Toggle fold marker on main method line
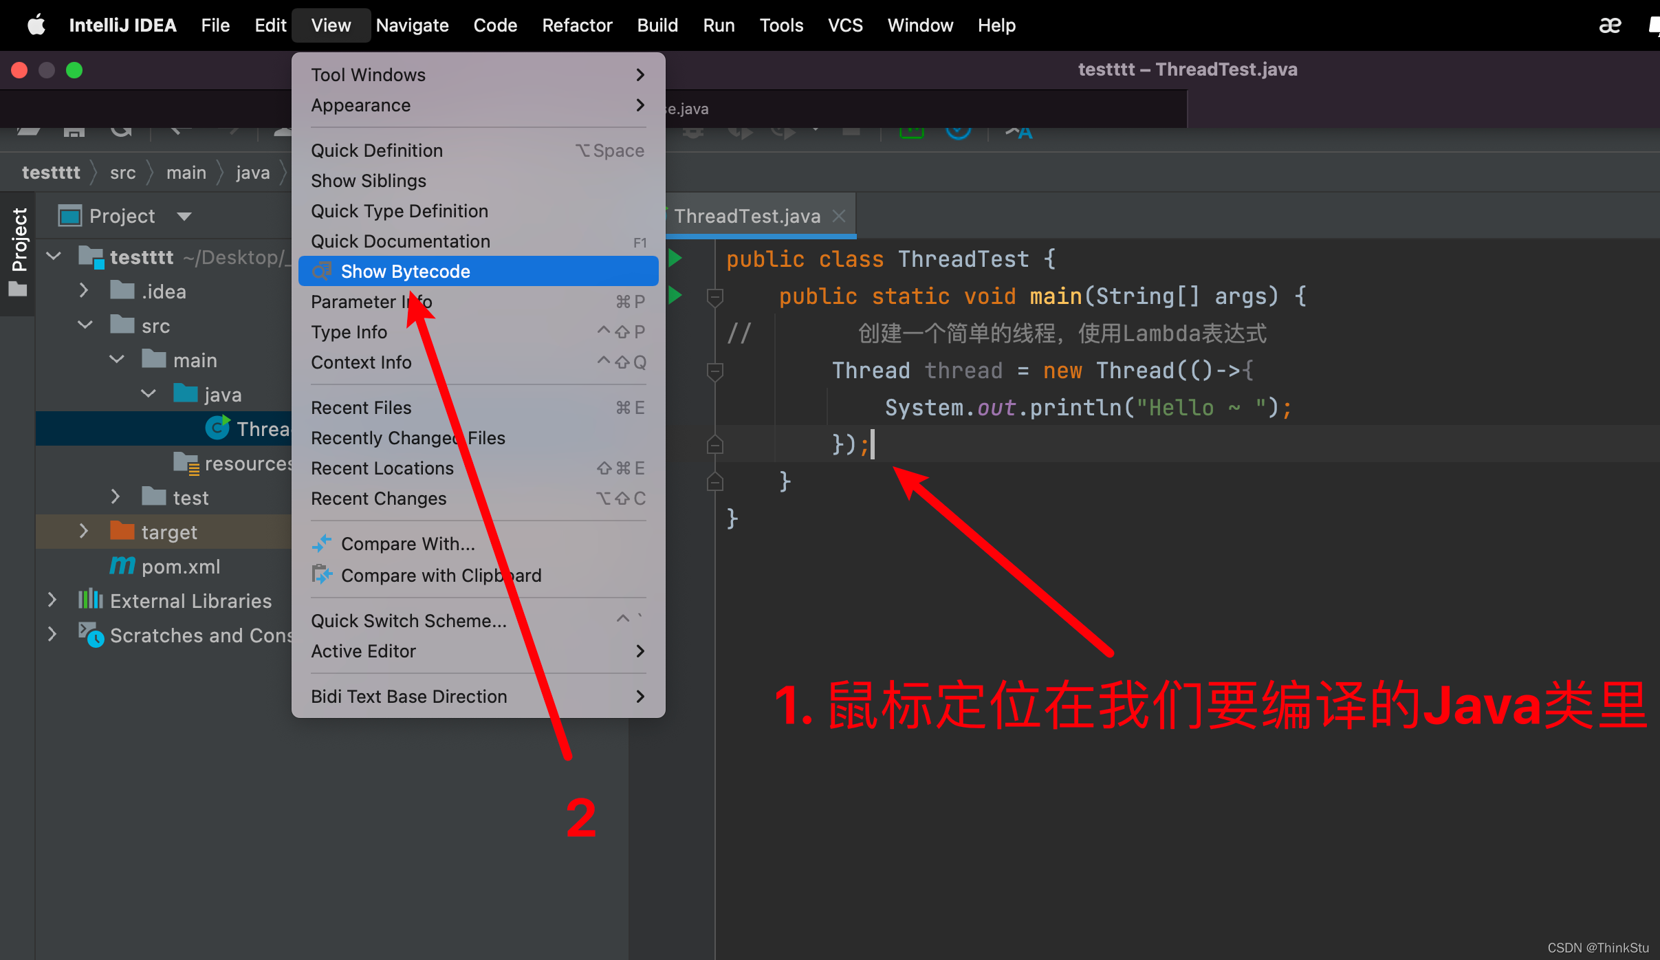The image size is (1660, 960). click(714, 297)
